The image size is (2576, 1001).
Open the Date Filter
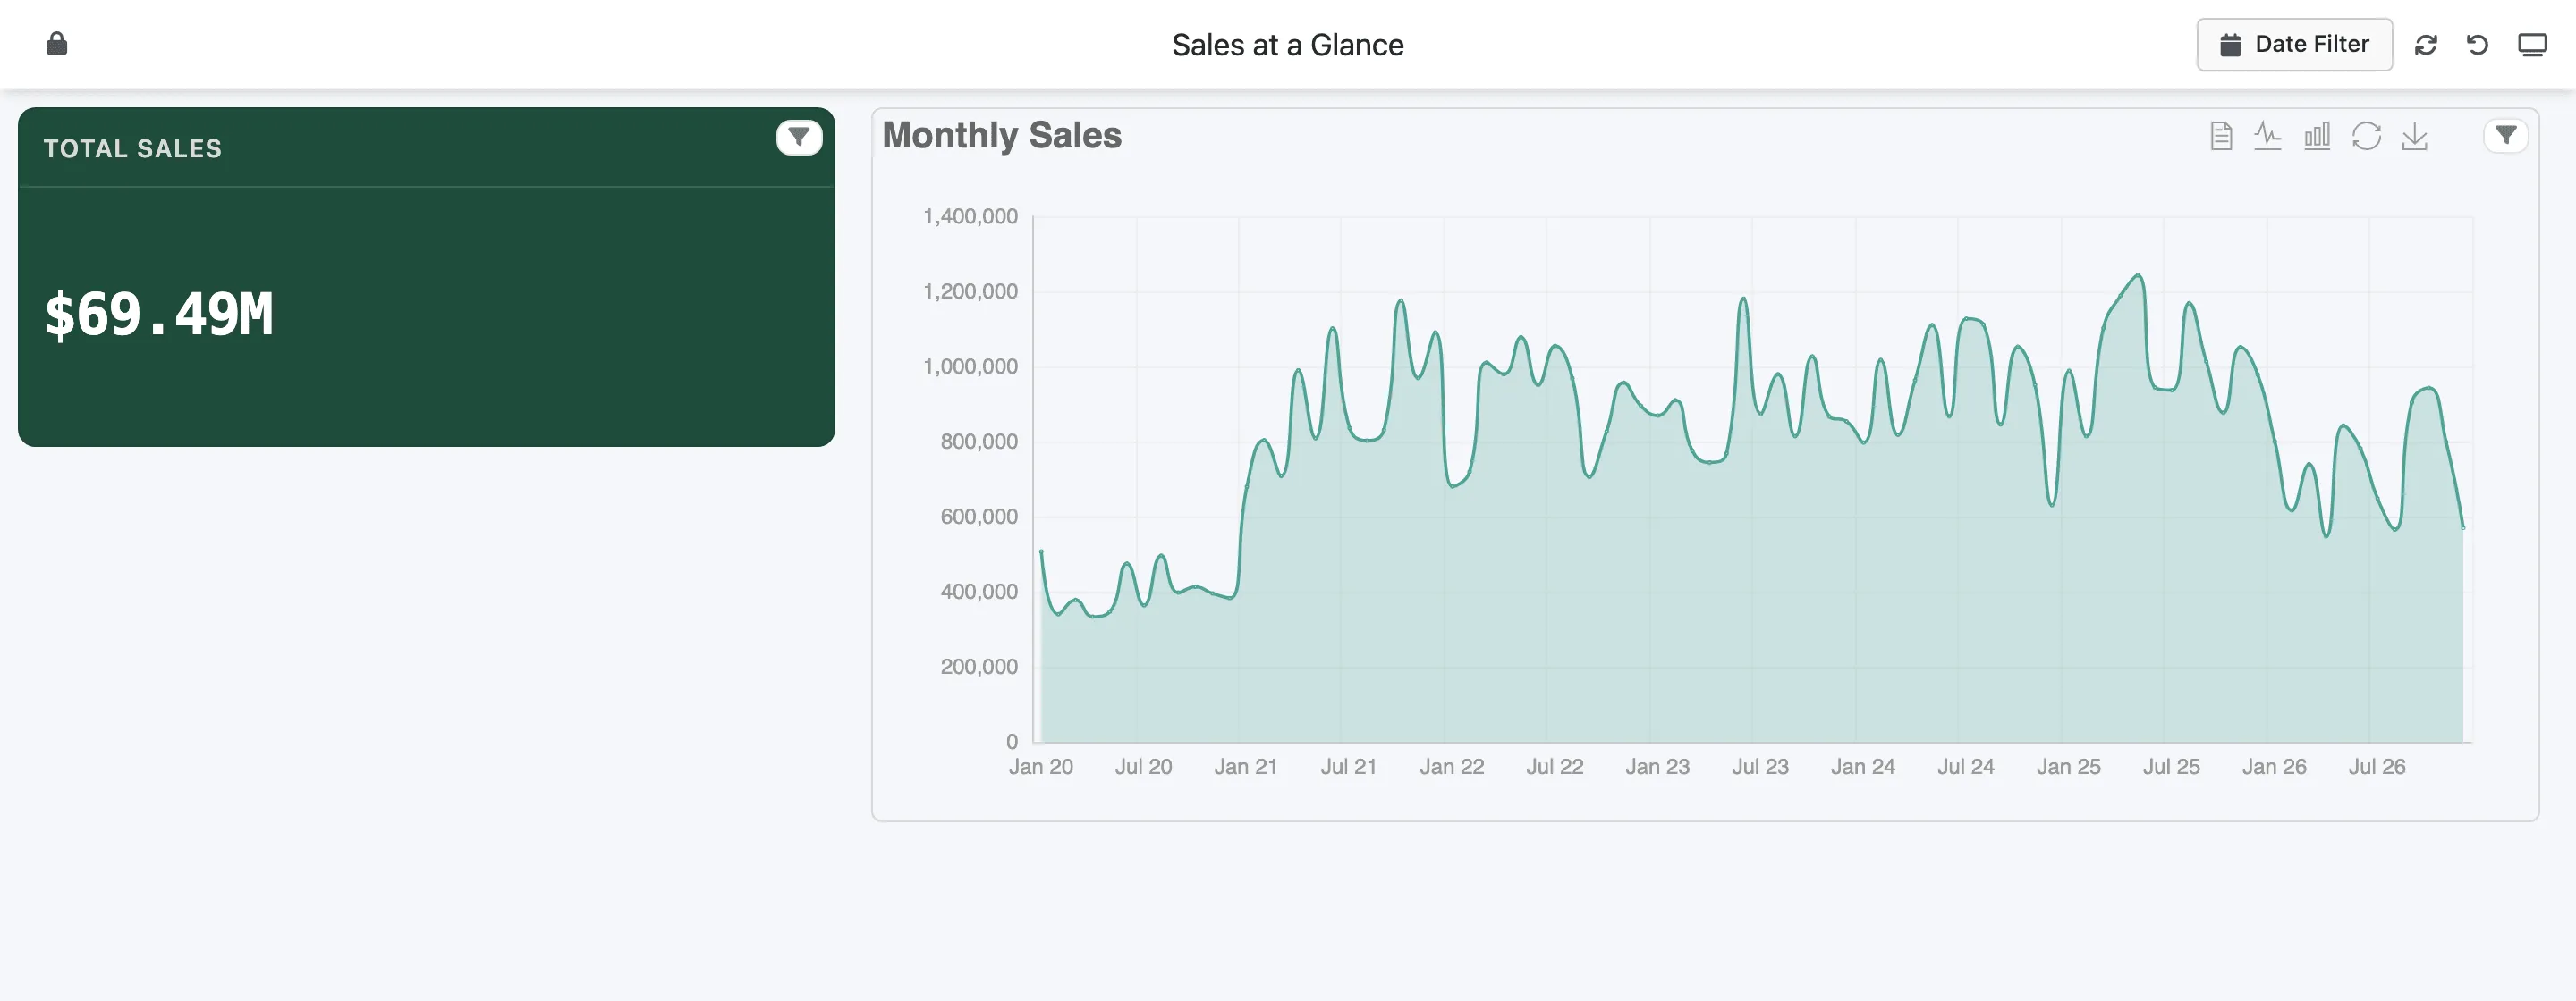click(2294, 44)
